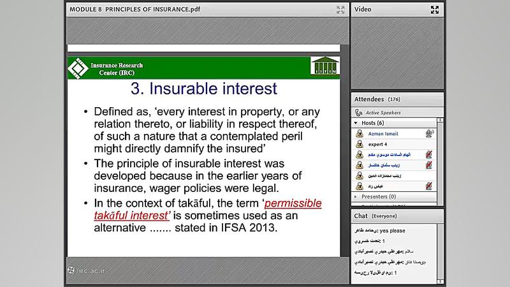The width and height of the screenshot is (510, 287).
Task: Click the red 'permissible takāful interest' underlined text
Action: click(208, 209)
